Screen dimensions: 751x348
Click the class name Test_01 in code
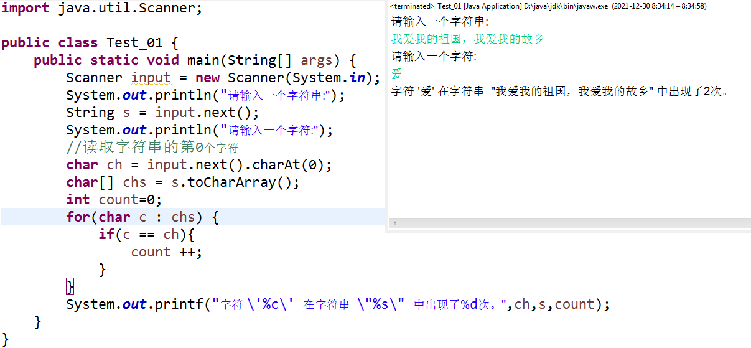134,43
